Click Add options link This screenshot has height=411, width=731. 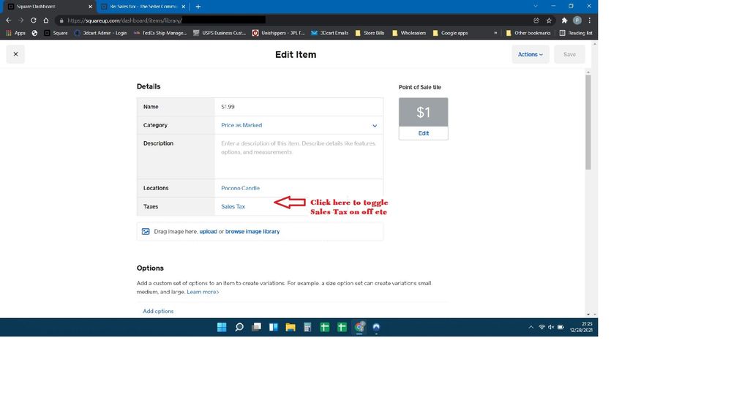(158, 312)
